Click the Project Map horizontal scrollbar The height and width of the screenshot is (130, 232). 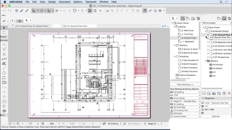(178, 80)
